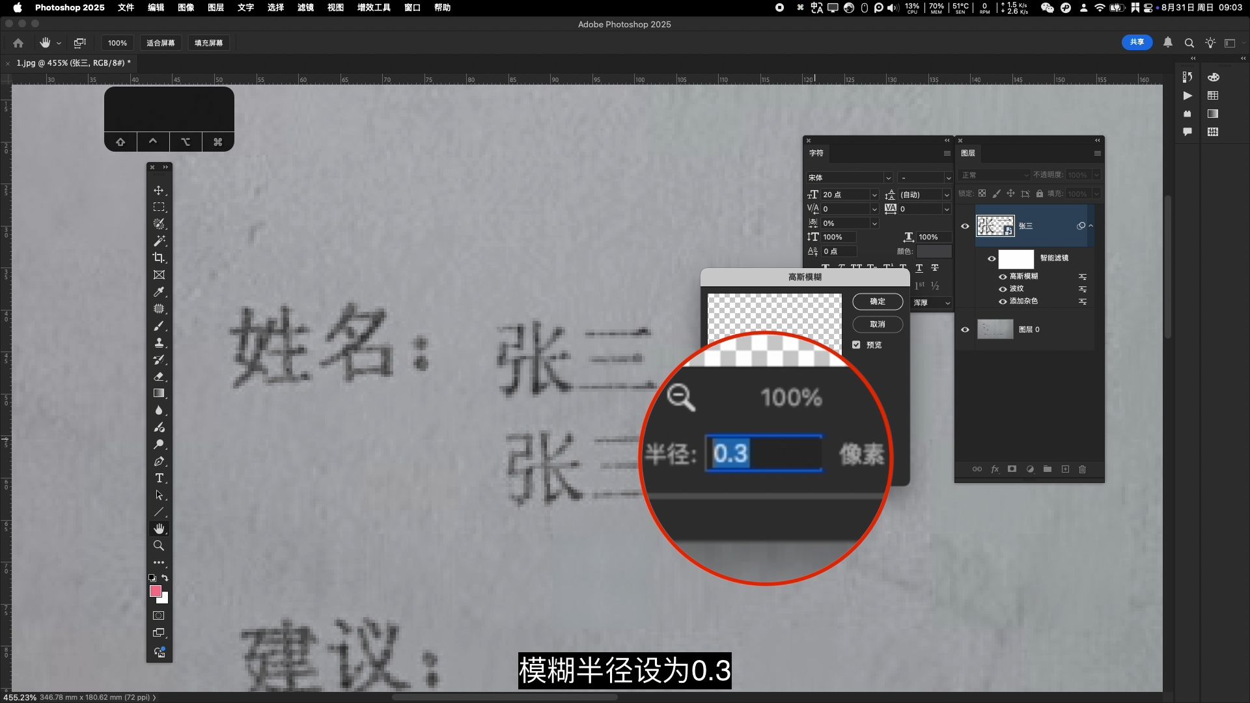Select the Gradient tool
The width and height of the screenshot is (1250, 703).
[x=158, y=393]
